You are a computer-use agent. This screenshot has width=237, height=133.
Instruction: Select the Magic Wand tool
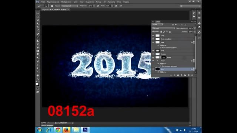38,24
